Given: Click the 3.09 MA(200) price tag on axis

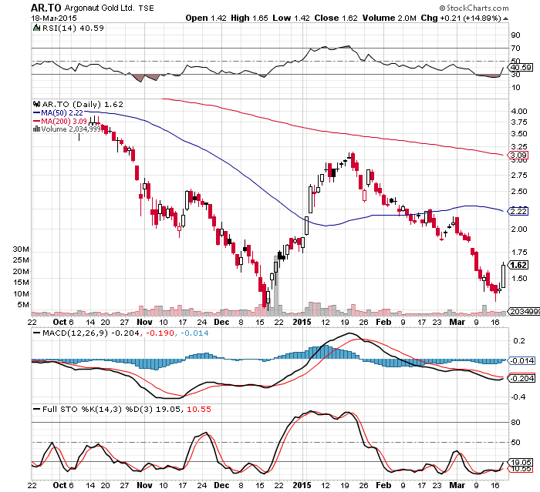Looking at the screenshot, I should pos(518,155).
